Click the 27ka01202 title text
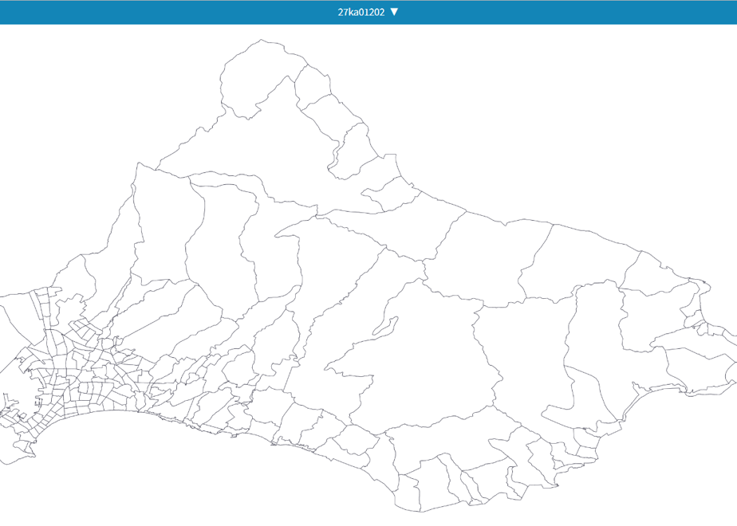 tap(361, 12)
